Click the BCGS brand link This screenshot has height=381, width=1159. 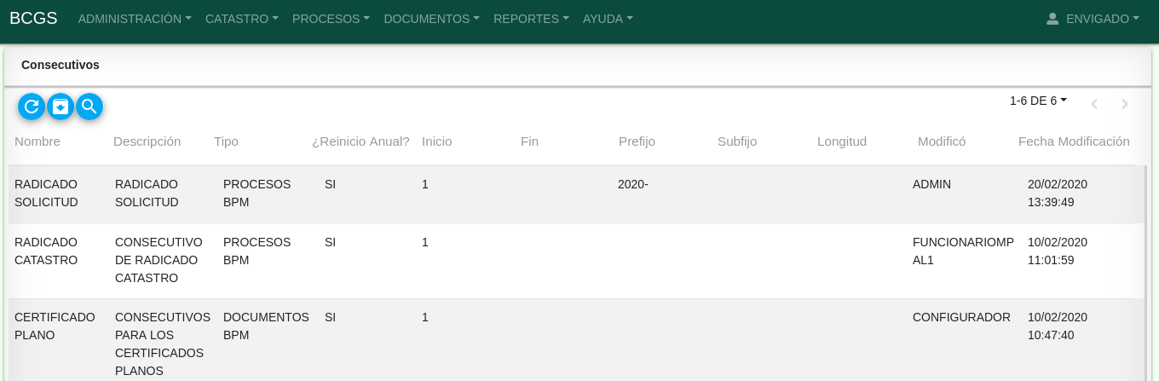click(x=33, y=18)
